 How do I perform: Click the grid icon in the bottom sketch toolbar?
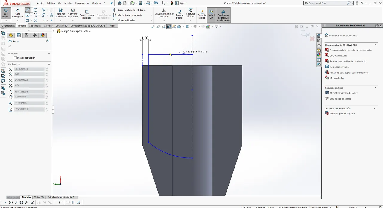pos(73,202)
